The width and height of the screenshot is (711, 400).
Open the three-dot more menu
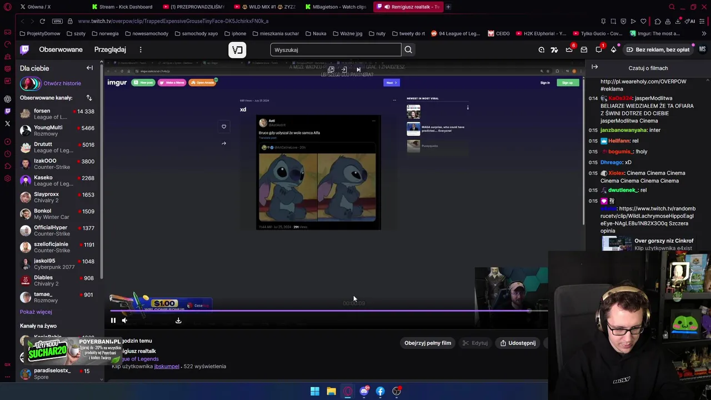point(141,49)
